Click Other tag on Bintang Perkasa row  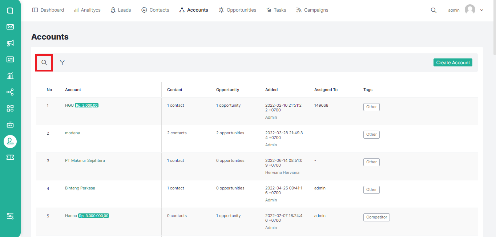[371, 190]
